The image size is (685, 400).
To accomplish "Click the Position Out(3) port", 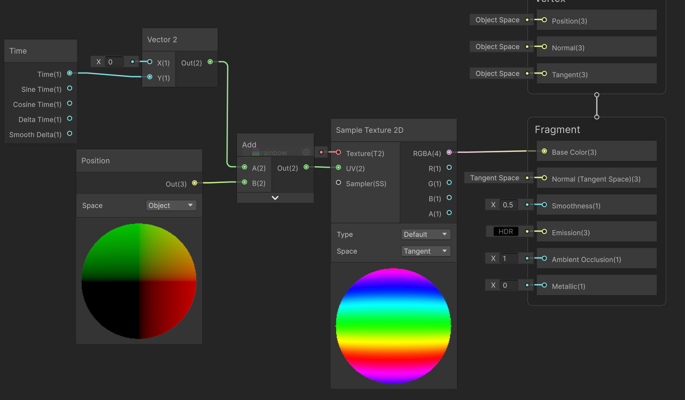I will pos(194,183).
